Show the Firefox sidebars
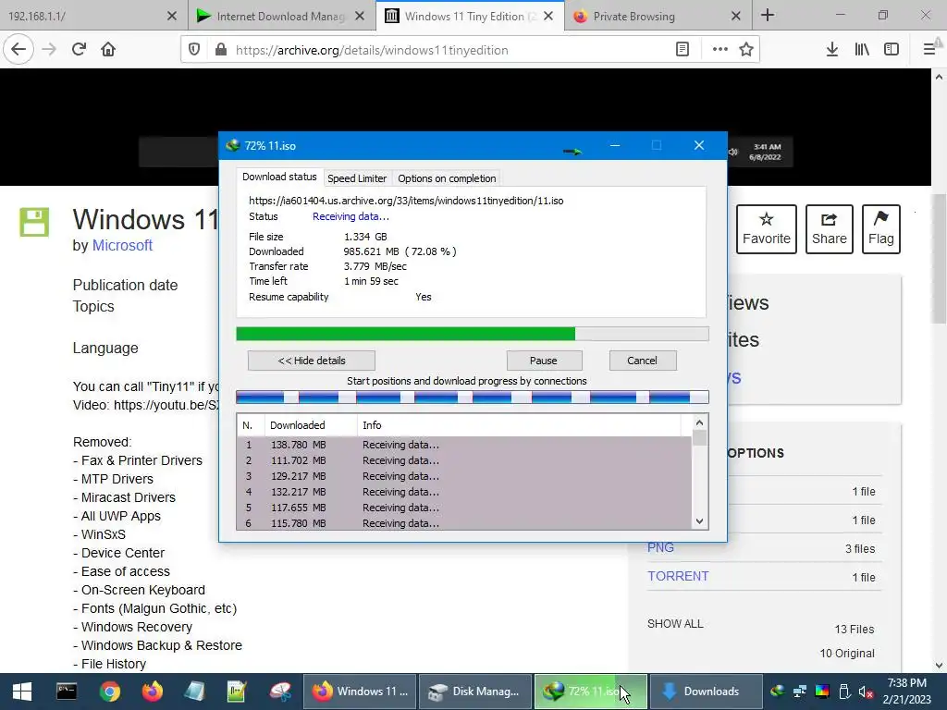 coord(892,50)
